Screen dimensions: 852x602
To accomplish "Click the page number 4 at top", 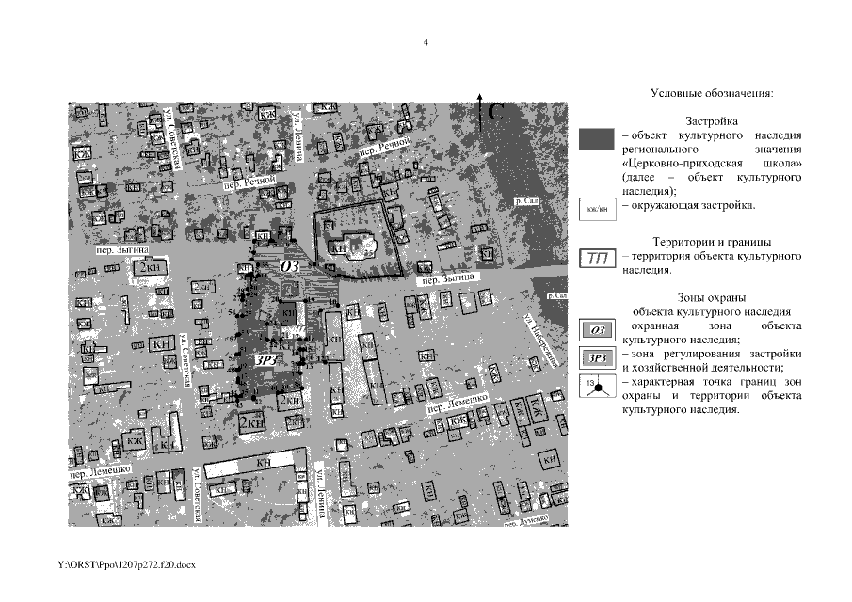I will [x=426, y=43].
